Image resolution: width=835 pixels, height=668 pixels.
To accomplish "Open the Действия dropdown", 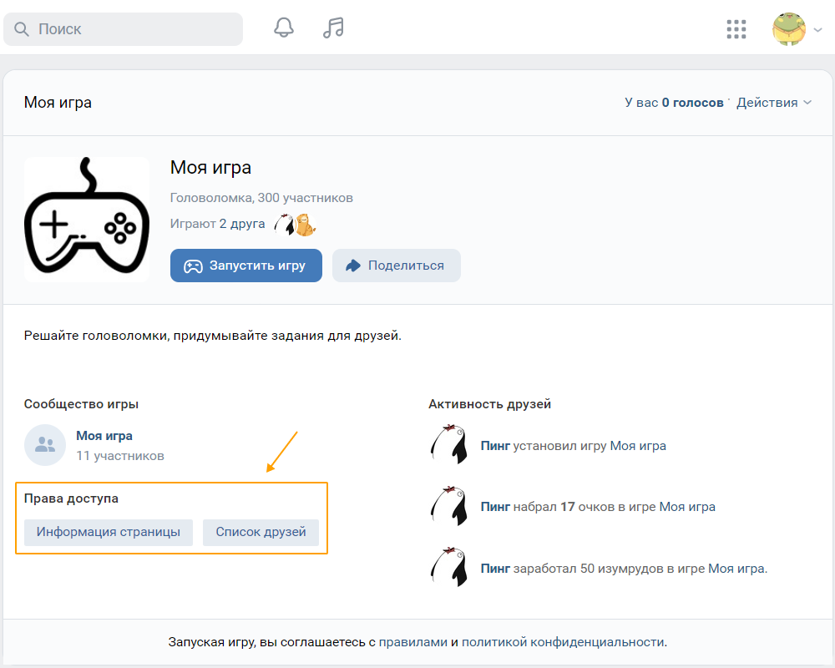I will click(774, 102).
